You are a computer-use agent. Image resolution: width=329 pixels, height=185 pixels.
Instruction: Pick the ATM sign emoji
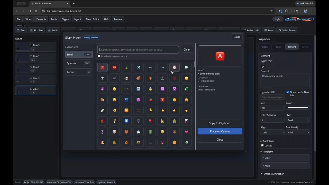(126, 100)
